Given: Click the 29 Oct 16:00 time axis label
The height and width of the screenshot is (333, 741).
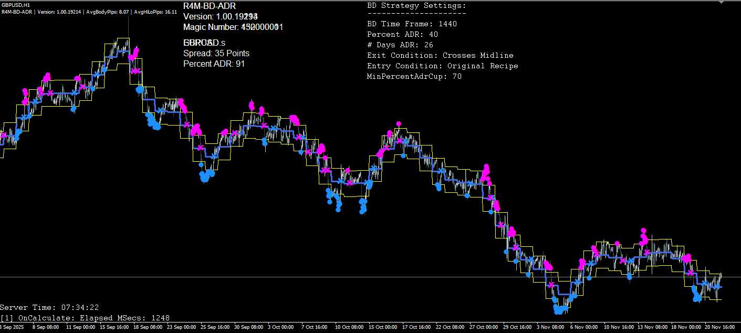Looking at the screenshot, I should tap(517, 327).
